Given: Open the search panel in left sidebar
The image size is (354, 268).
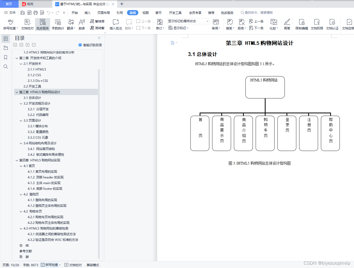Looking at the screenshot, I should [5, 67].
